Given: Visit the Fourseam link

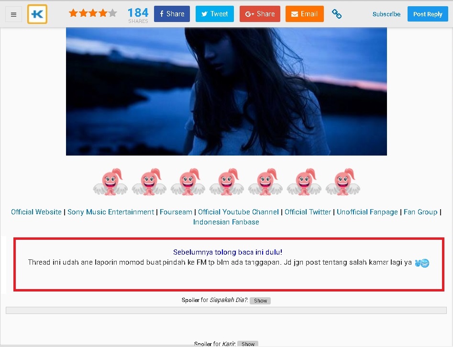Looking at the screenshot, I should (x=176, y=212).
